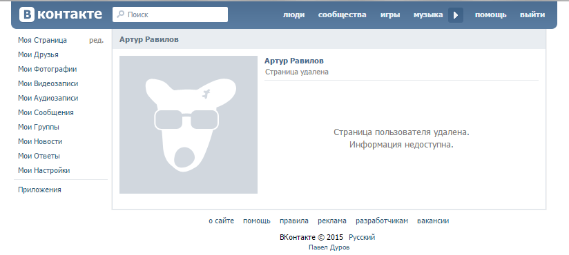Click the ВКонтакте © 2015 text
Viewport: 569px width, 255px height.
click(311, 238)
